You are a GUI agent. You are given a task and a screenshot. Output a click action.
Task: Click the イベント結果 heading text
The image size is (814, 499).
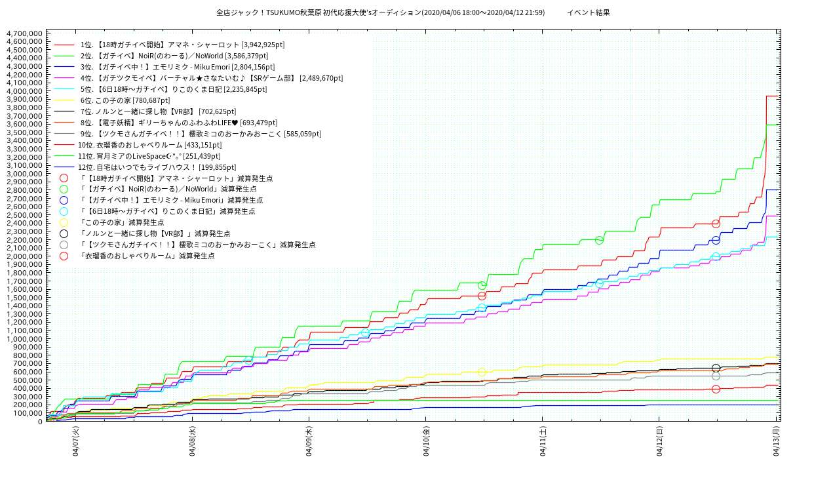588,12
